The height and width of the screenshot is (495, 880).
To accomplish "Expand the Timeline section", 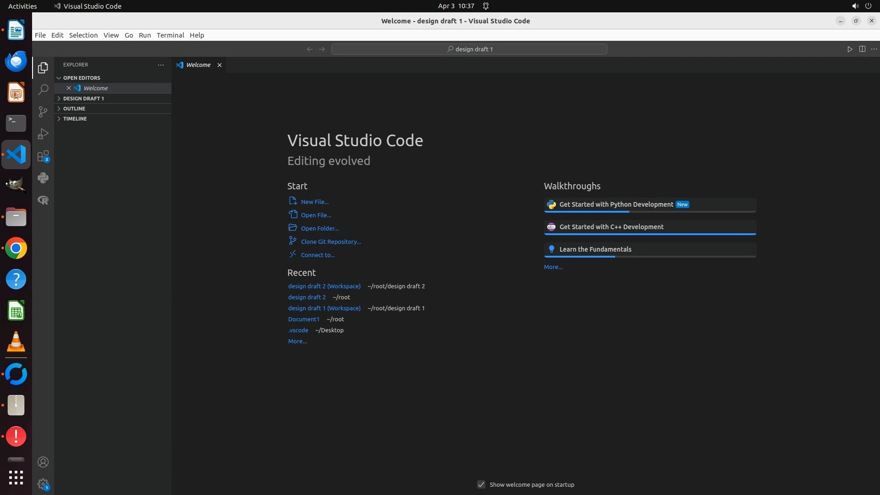I will (75, 119).
